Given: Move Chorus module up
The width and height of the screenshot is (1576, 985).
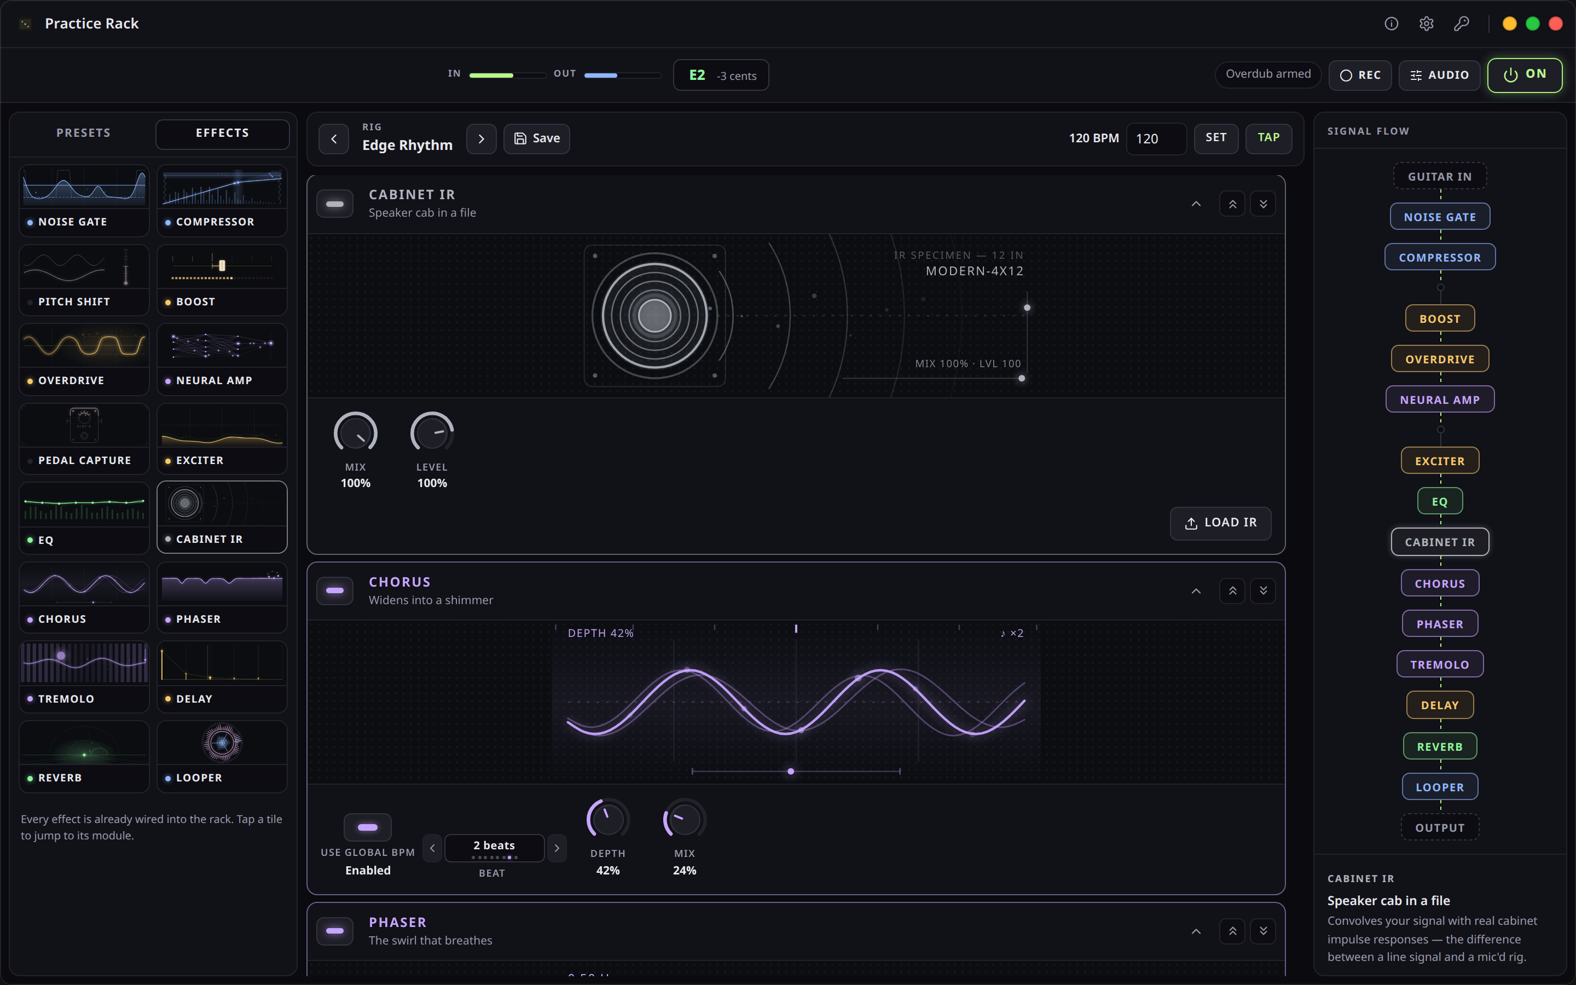Looking at the screenshot, I should pos(1232,591).
